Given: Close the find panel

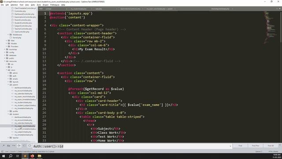Looking at the screenshot, I should point(280,145).
